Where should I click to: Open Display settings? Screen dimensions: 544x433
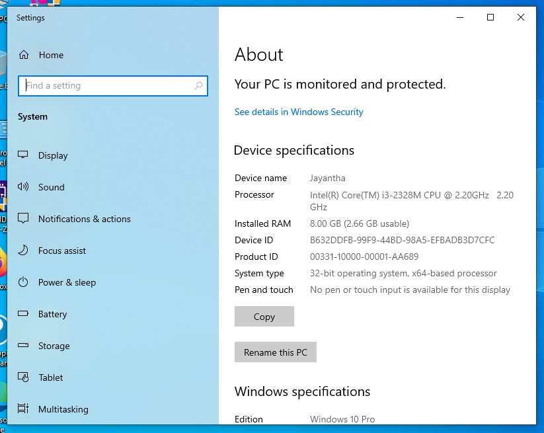click(53, 155)
